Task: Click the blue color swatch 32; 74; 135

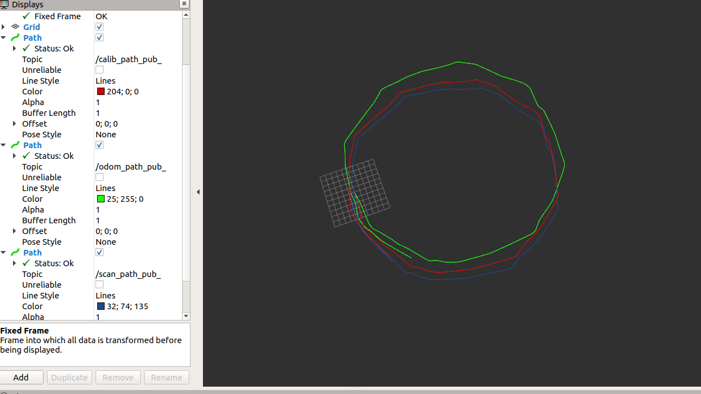Action: pyautogui.click(x=101, y=306)
